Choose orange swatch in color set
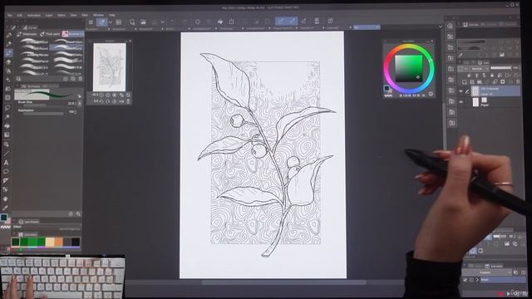 58,242
